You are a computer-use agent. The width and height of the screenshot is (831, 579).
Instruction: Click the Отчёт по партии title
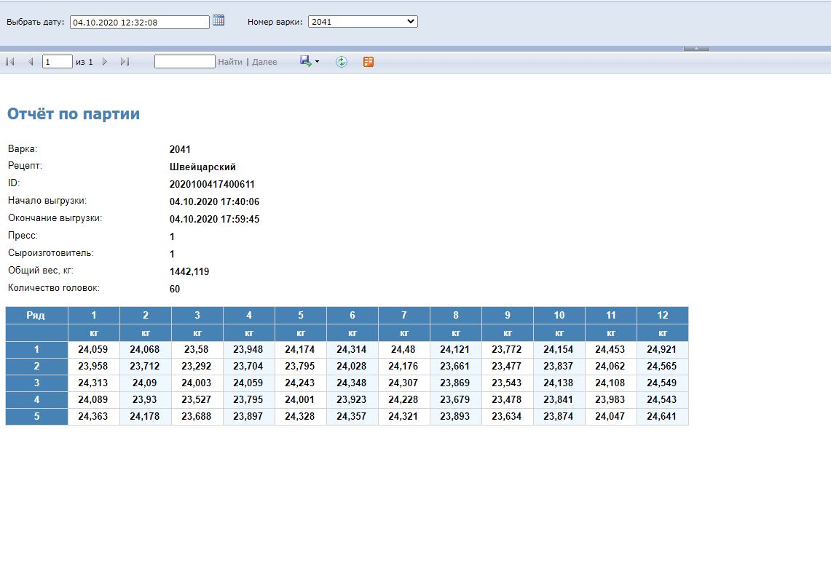point(74,114)
